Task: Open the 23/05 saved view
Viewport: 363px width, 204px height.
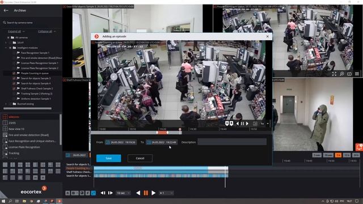Action: coord(12,123)
